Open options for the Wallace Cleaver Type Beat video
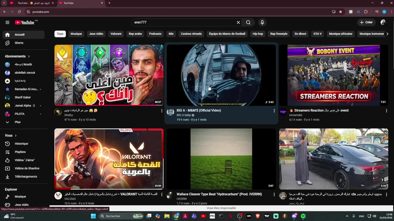 pos(274,195)
